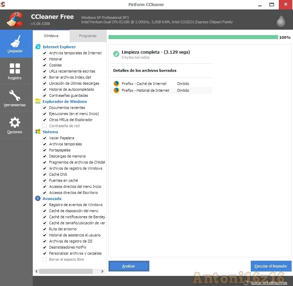This screenshot has width=293, height=286.
Task: Open the Buscar actualizaciones link
Action: pos(269,282)
